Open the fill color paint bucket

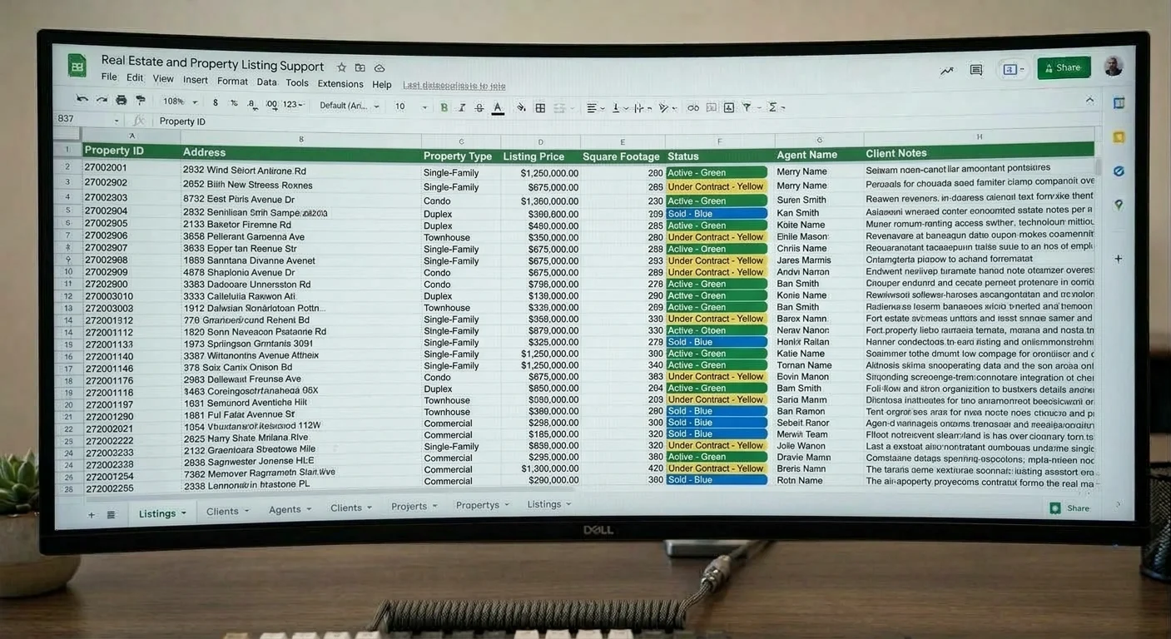pos(521,107)
